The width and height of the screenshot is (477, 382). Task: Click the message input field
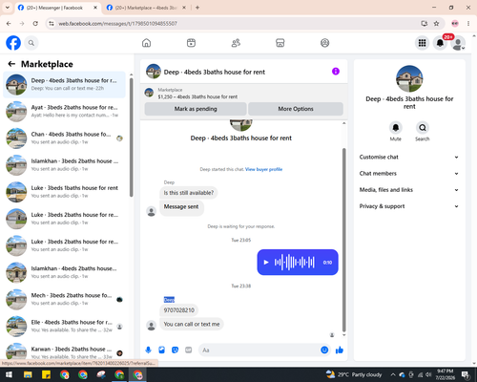pyautogui.click(x=260, y=350)
